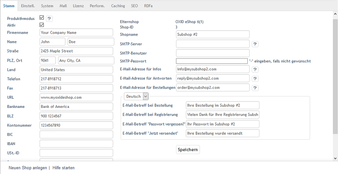This screenshot has width=338, height=174.
Task: Open the SEO tab
Action: point(134,6)
